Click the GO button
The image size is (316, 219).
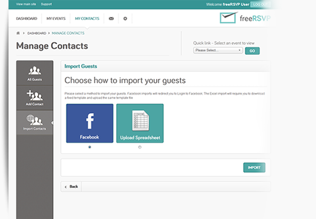(252, 51)
